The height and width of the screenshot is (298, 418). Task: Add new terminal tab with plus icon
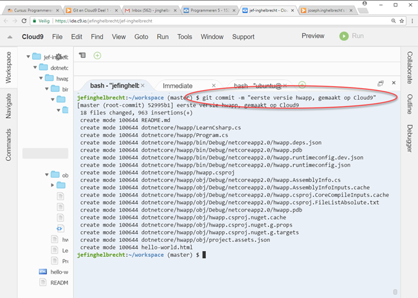pyautogui.click(x=302, y=86)
